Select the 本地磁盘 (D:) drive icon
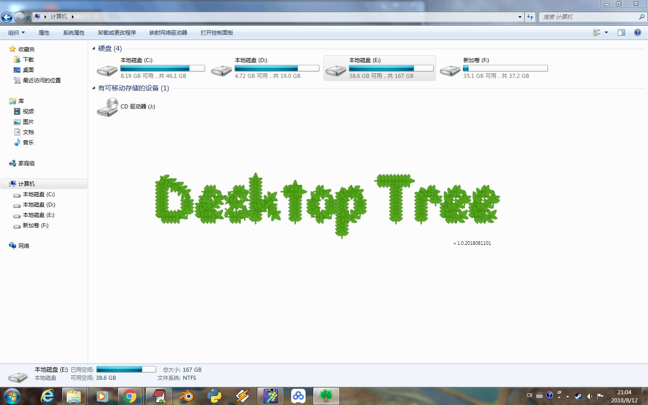This screenshot has height=405, width=648. tap(221, 70)
